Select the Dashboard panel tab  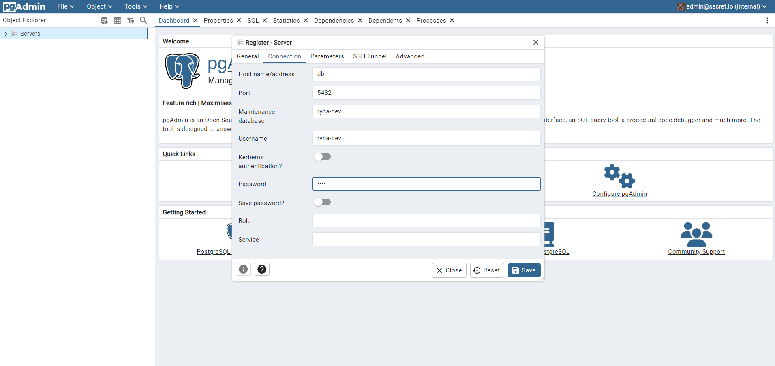coord(174,21)
